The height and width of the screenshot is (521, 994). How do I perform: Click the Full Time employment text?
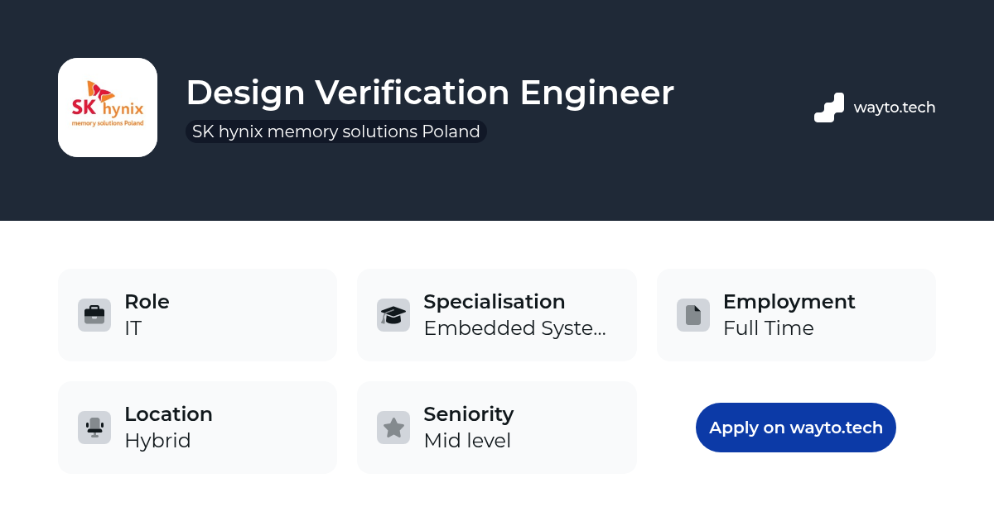click(x=770, y=328)
